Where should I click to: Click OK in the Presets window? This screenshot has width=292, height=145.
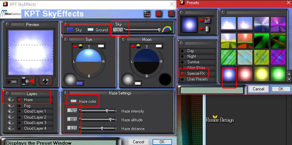click(x=281, y=89)
